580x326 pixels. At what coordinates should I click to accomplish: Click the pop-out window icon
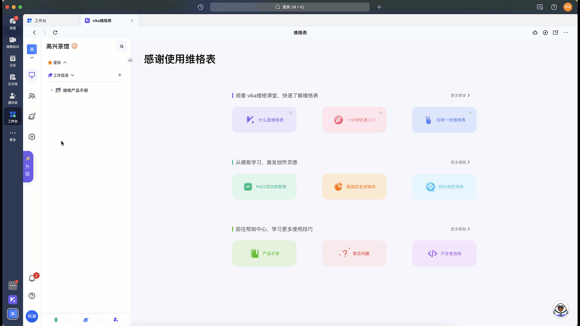coord(556,33)
